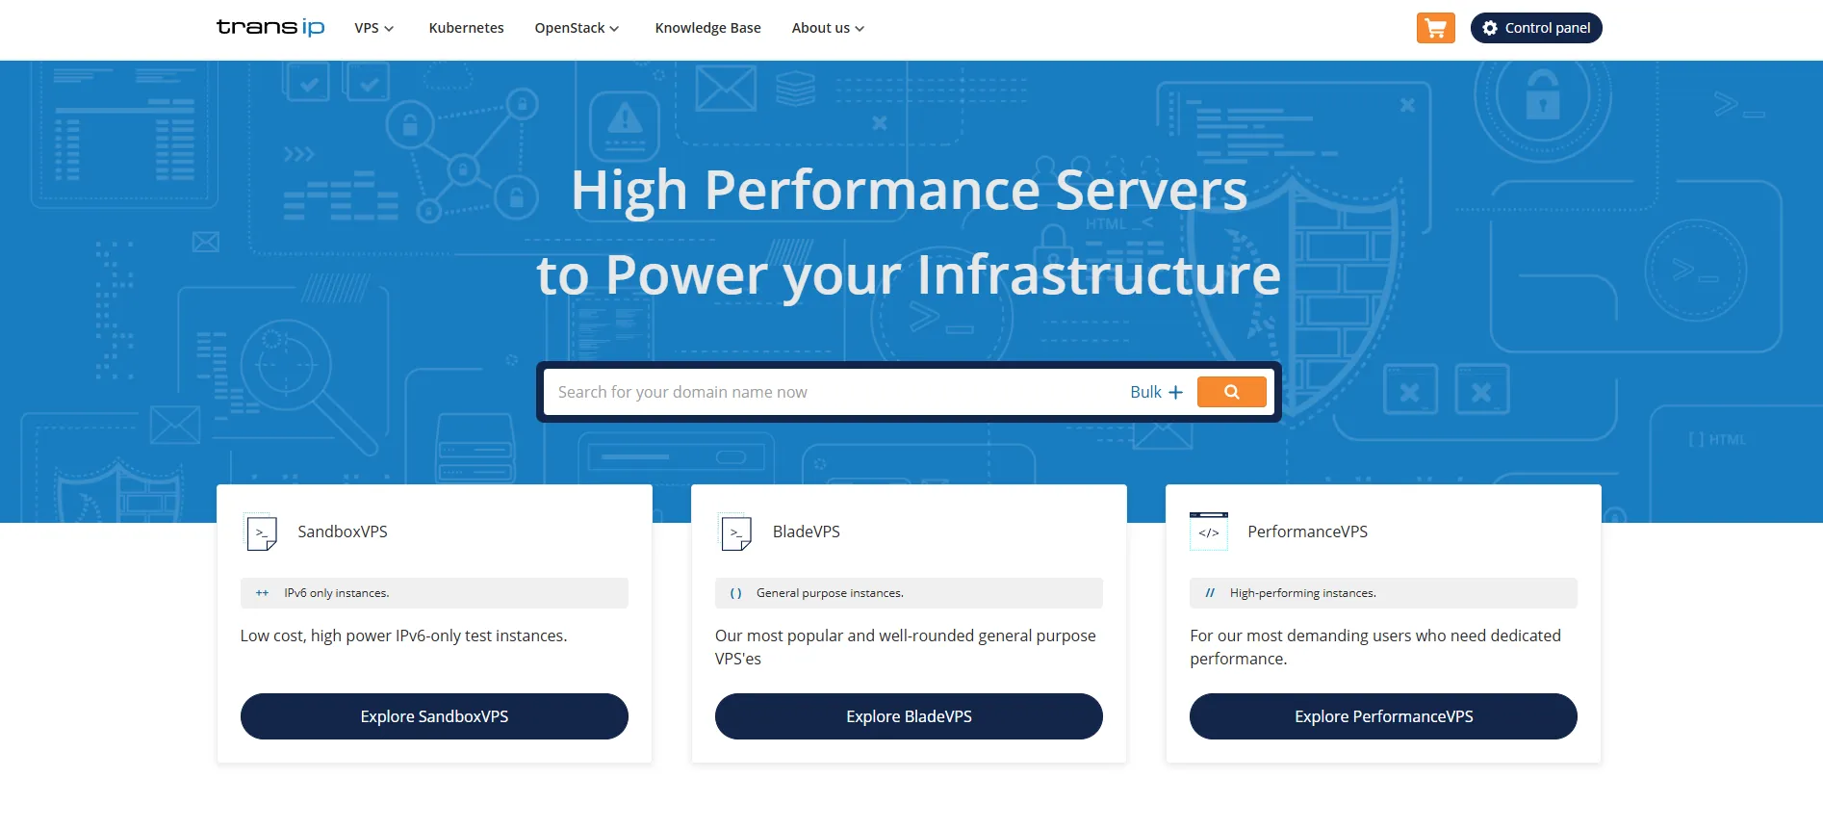Click the ++ icon beside IPv6 only instances

[262, 593]
